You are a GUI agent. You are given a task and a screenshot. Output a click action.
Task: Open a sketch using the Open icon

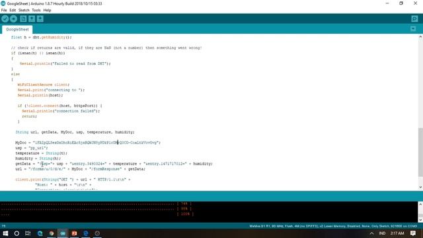32,19
